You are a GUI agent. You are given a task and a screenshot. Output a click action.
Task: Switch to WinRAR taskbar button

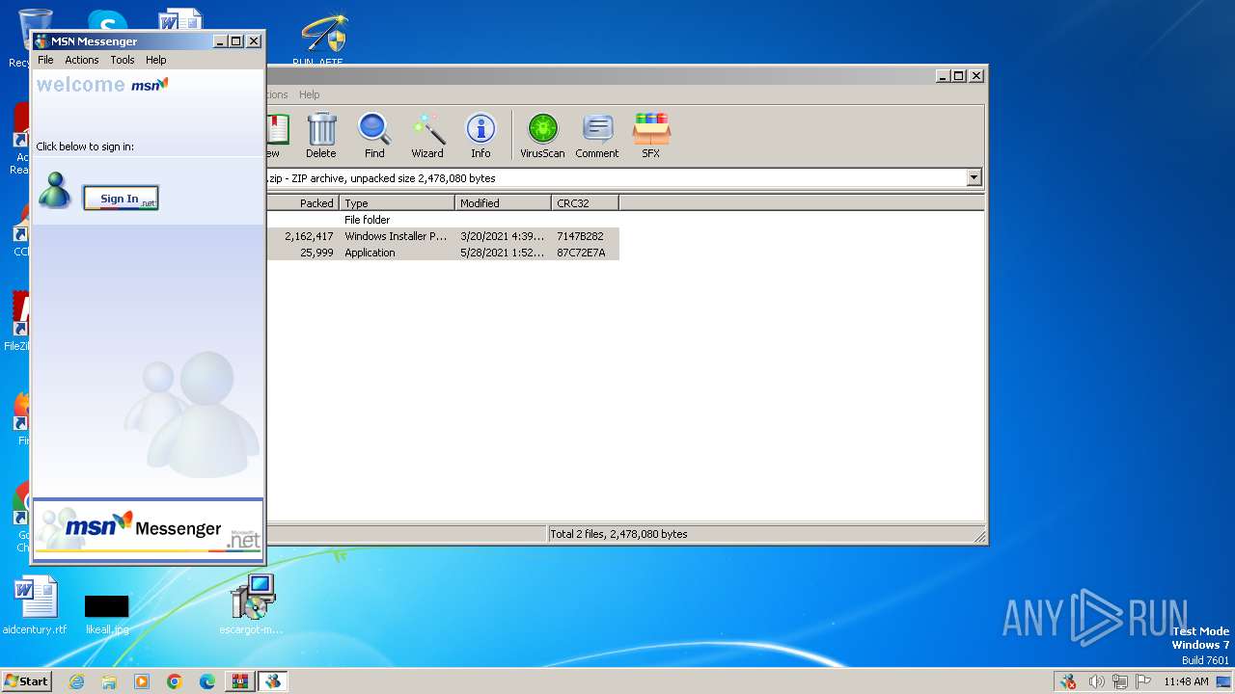click(239, 681)
